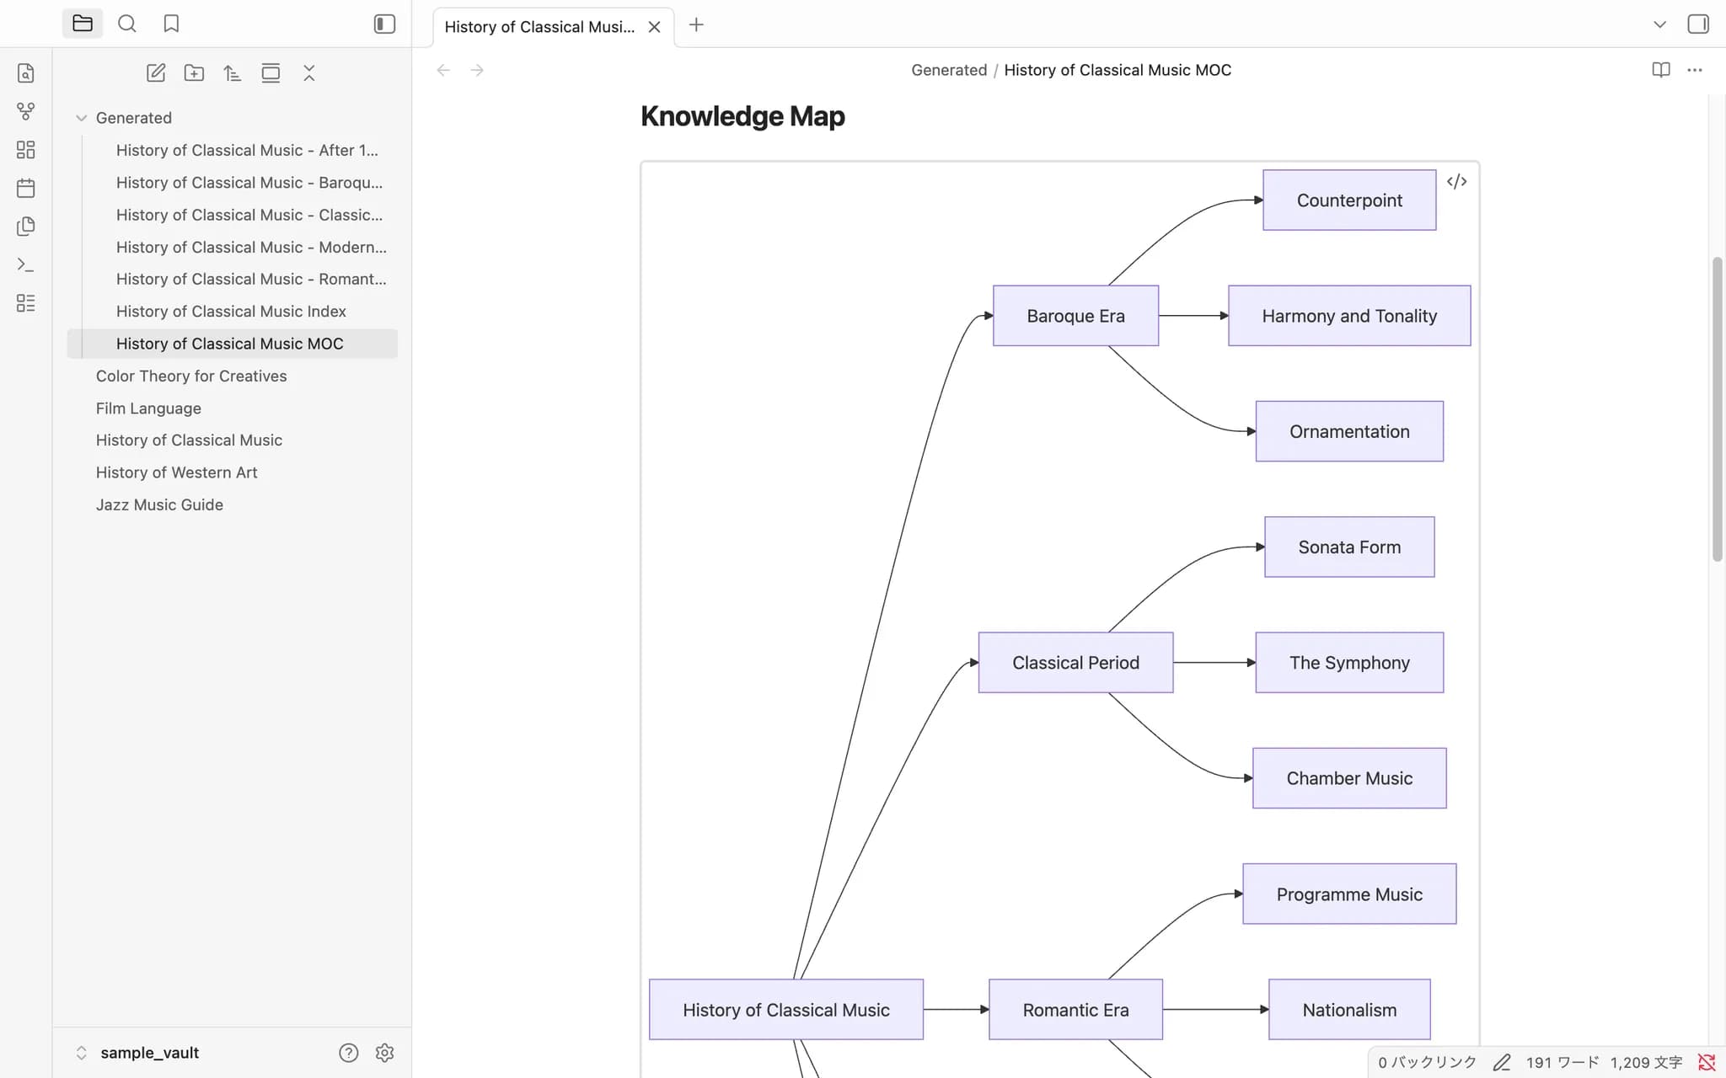Open more options menu for note
The width and height of the screenshot is (1726, 1078).
point(1695,70)
